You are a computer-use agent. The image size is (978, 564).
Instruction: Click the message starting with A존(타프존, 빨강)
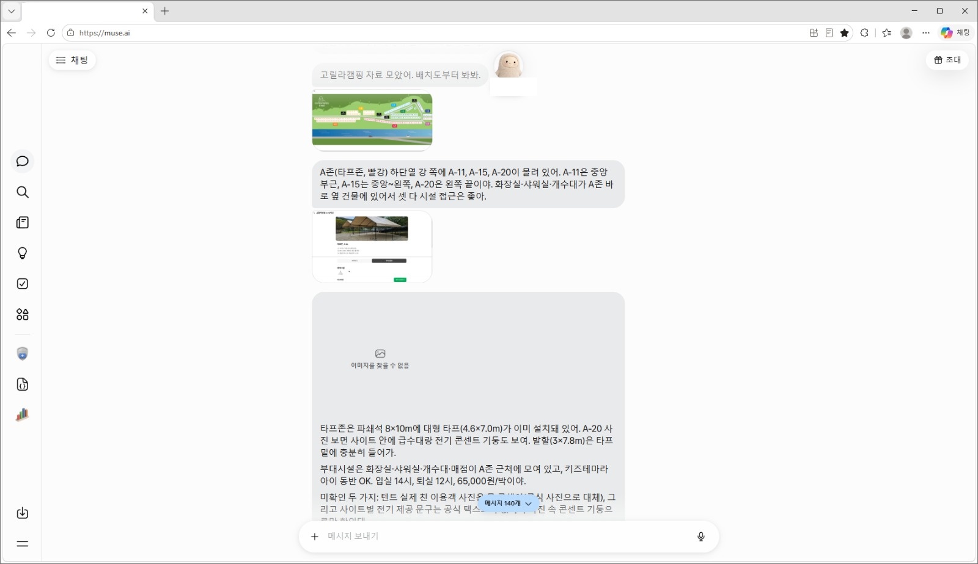(468, 184)
